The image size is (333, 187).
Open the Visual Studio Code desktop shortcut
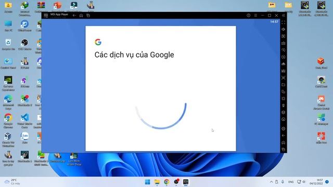(24, 121)
